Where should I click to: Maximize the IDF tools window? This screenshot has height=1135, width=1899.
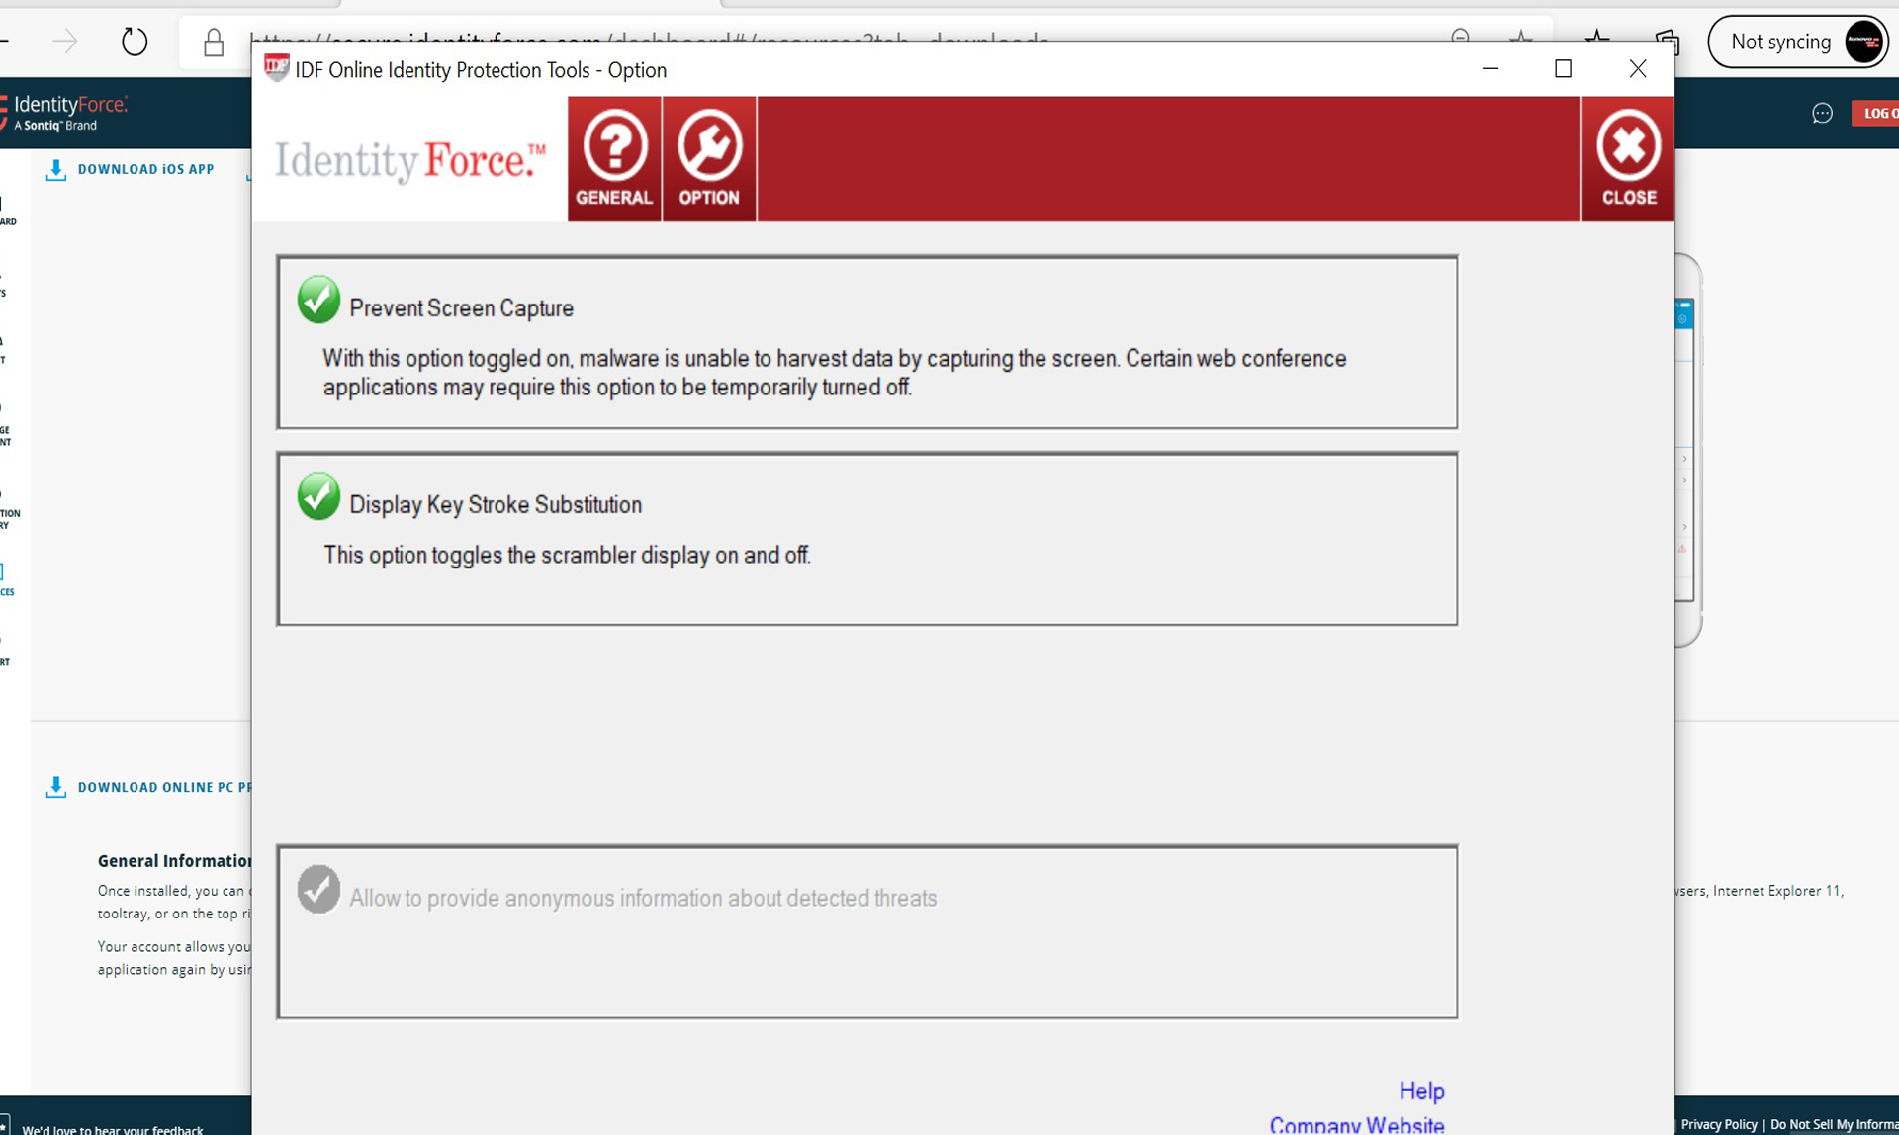pos(1563,68)
